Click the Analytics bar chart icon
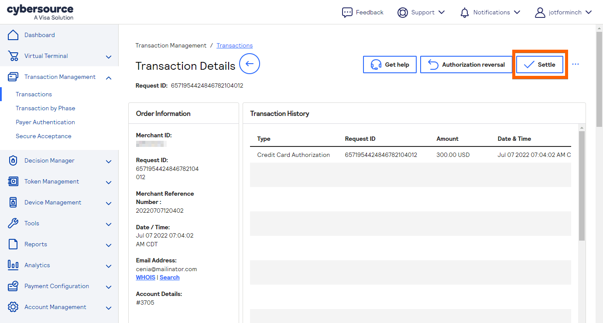This screenshot has height=323, width=603. click(x=13, y=265)
